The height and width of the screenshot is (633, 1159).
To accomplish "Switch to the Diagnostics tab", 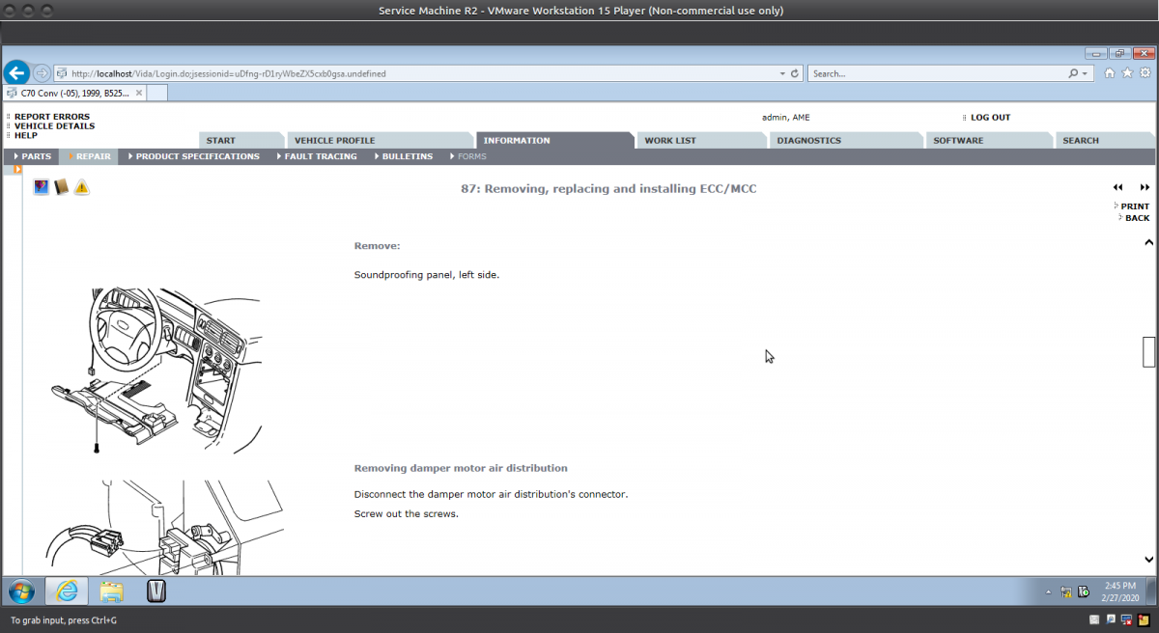I will click(x=808, y=141).
